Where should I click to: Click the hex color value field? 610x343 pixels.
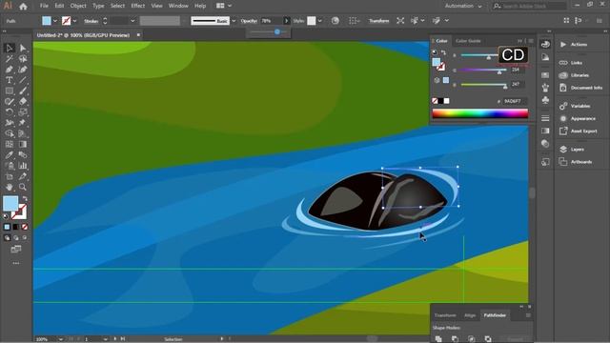click(515, 101)
